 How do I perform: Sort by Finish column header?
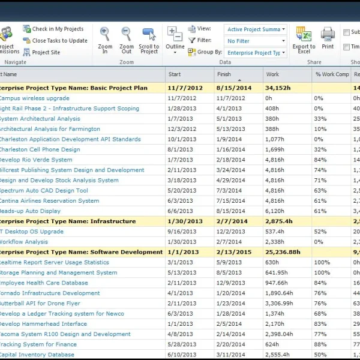pos(239,74)
